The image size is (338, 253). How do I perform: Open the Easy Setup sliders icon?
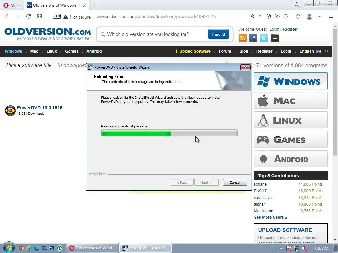point(331,16)
